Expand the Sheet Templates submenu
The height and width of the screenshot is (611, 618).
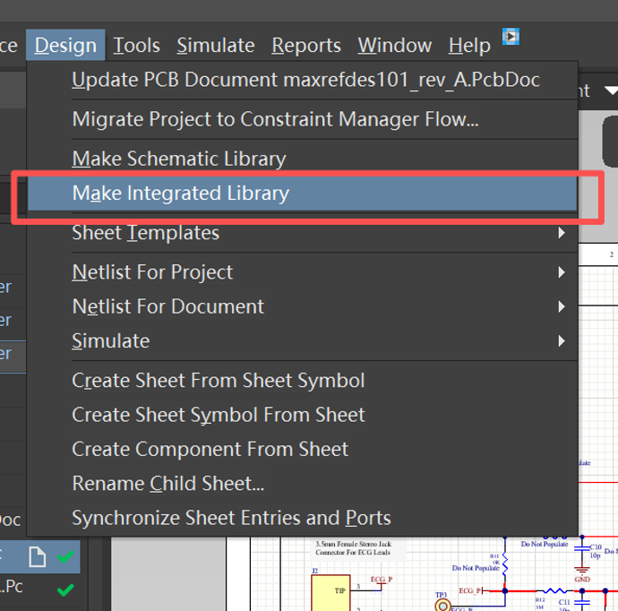[302, 233]
